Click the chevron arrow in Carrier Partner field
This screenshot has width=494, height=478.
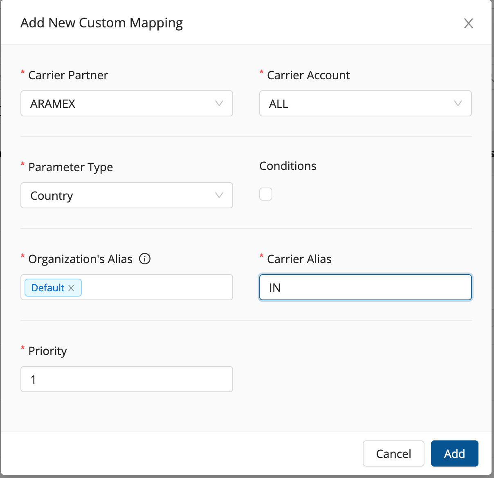tap(219, 103)
